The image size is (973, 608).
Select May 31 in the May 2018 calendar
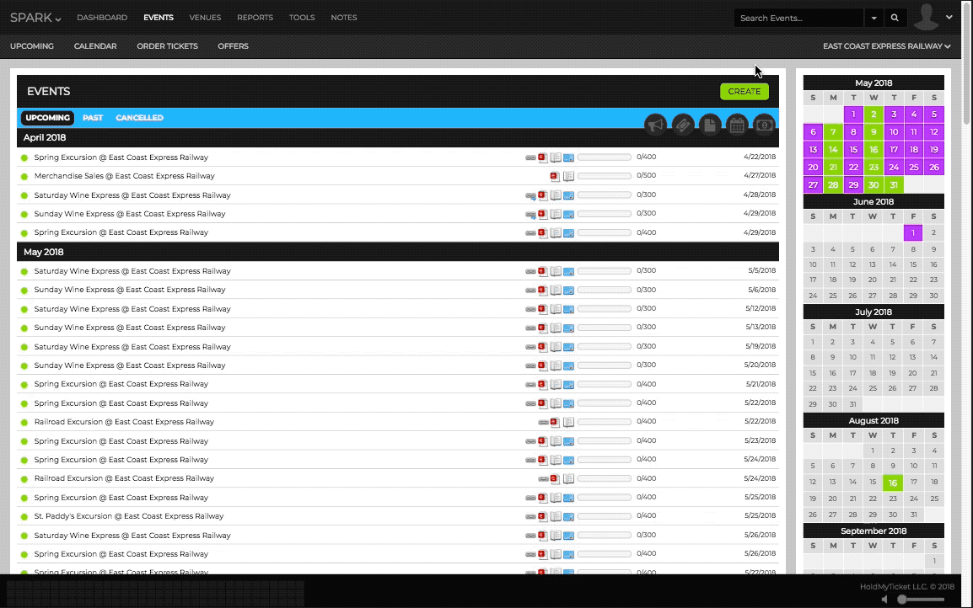click(x=894, y=184)
